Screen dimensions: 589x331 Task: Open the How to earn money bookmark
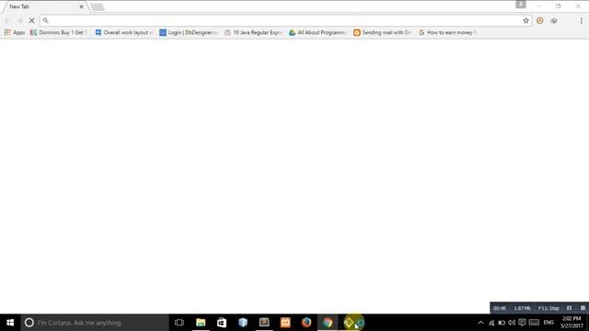447,33
